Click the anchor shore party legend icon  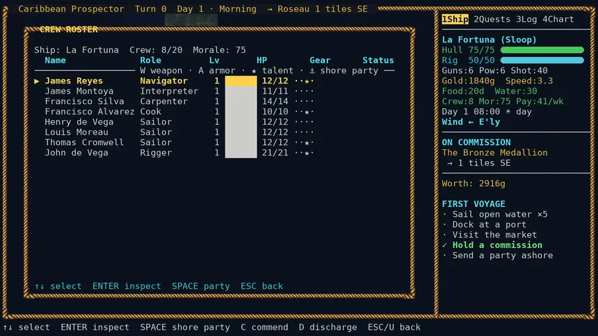click(x=312, y=71)
